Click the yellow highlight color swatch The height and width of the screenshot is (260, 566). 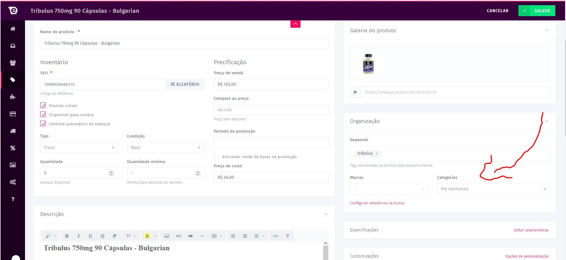pos(147,236)
